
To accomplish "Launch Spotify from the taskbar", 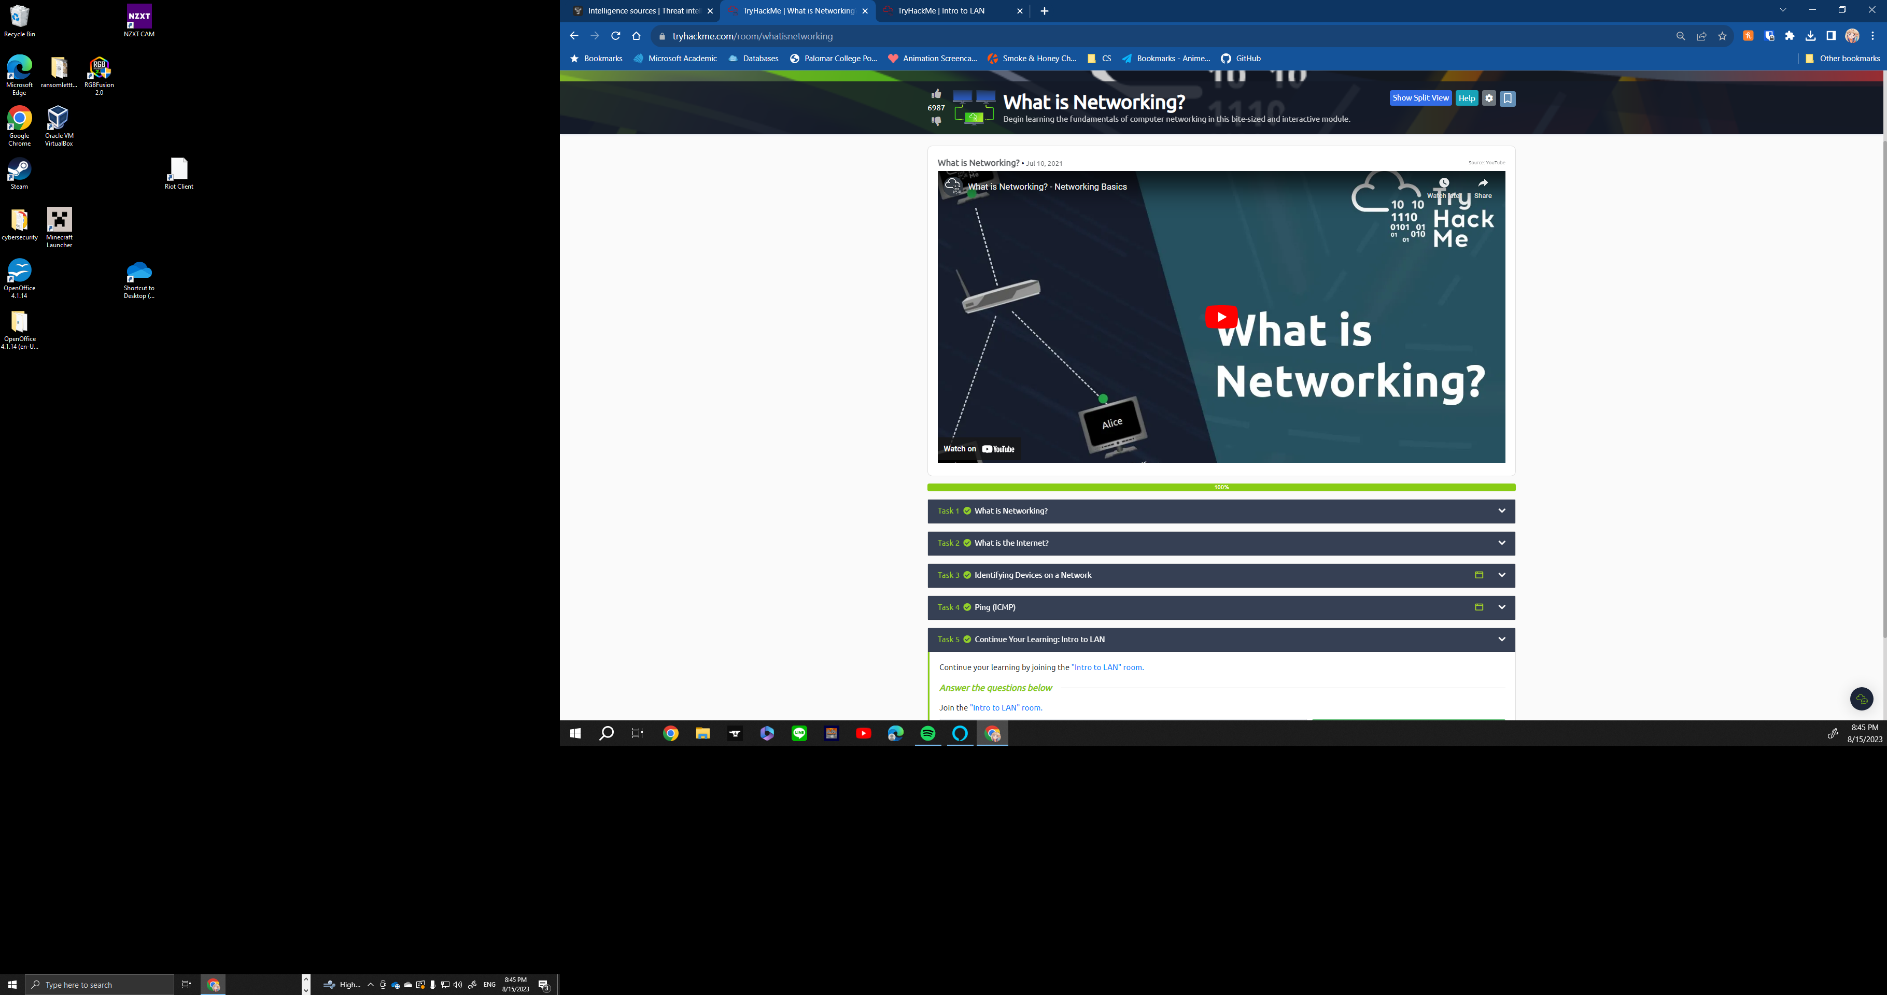I will pos(928,733).
